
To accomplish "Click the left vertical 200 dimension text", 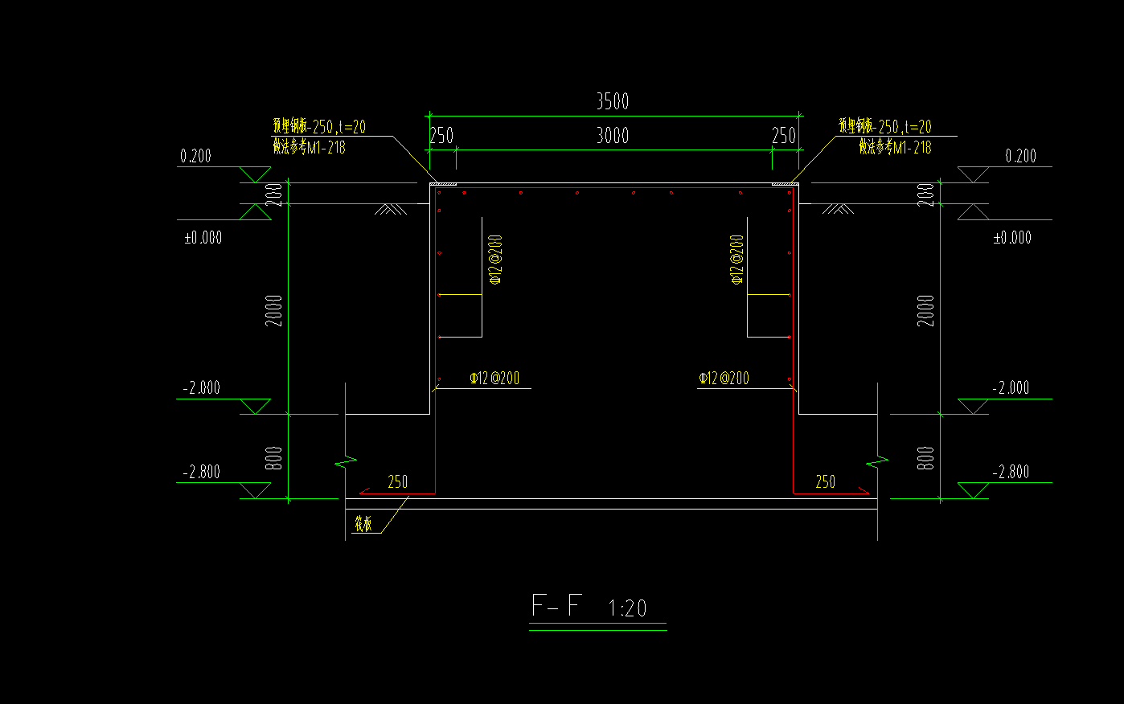I will 275,194.
